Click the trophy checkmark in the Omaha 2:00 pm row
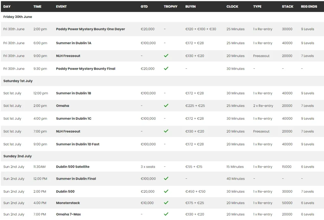 point(166,106)
